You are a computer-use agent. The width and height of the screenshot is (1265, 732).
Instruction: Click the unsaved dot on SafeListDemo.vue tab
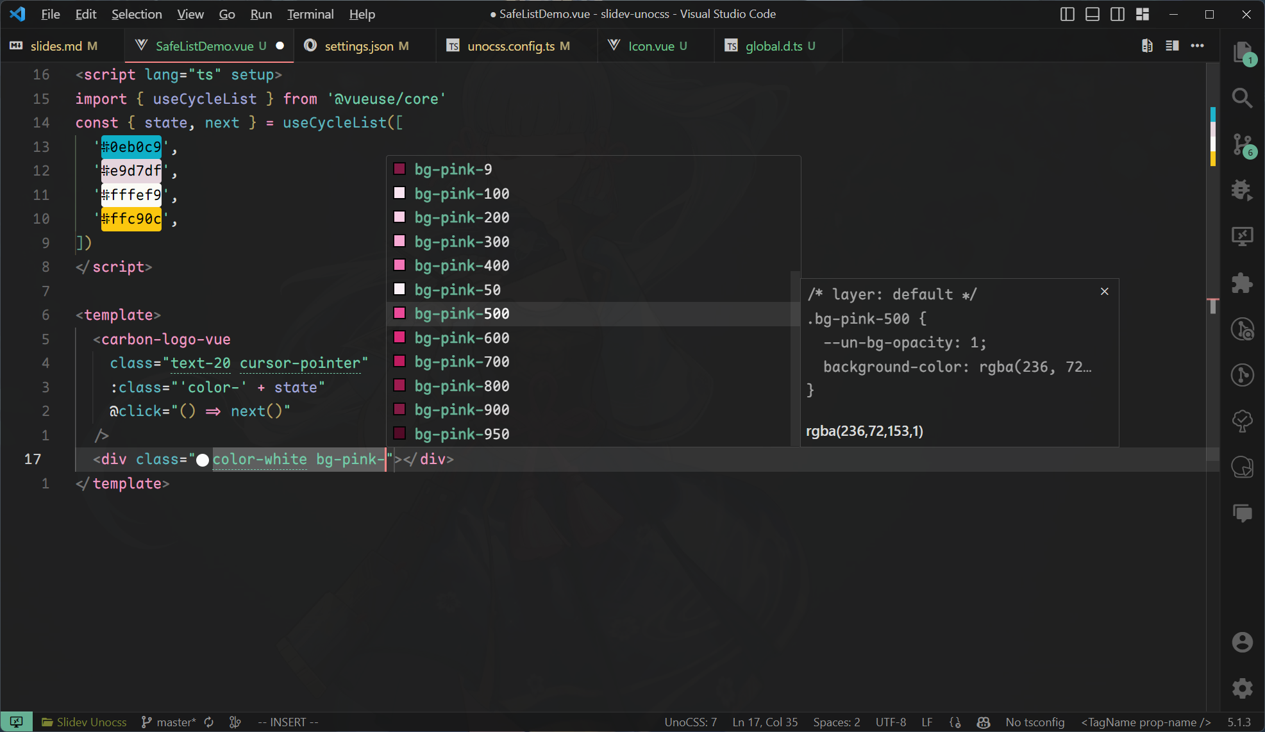280,46
